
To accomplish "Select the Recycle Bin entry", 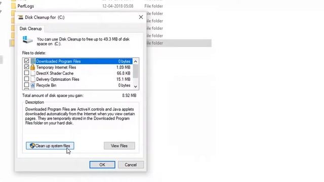I will [x=46, y=85].
